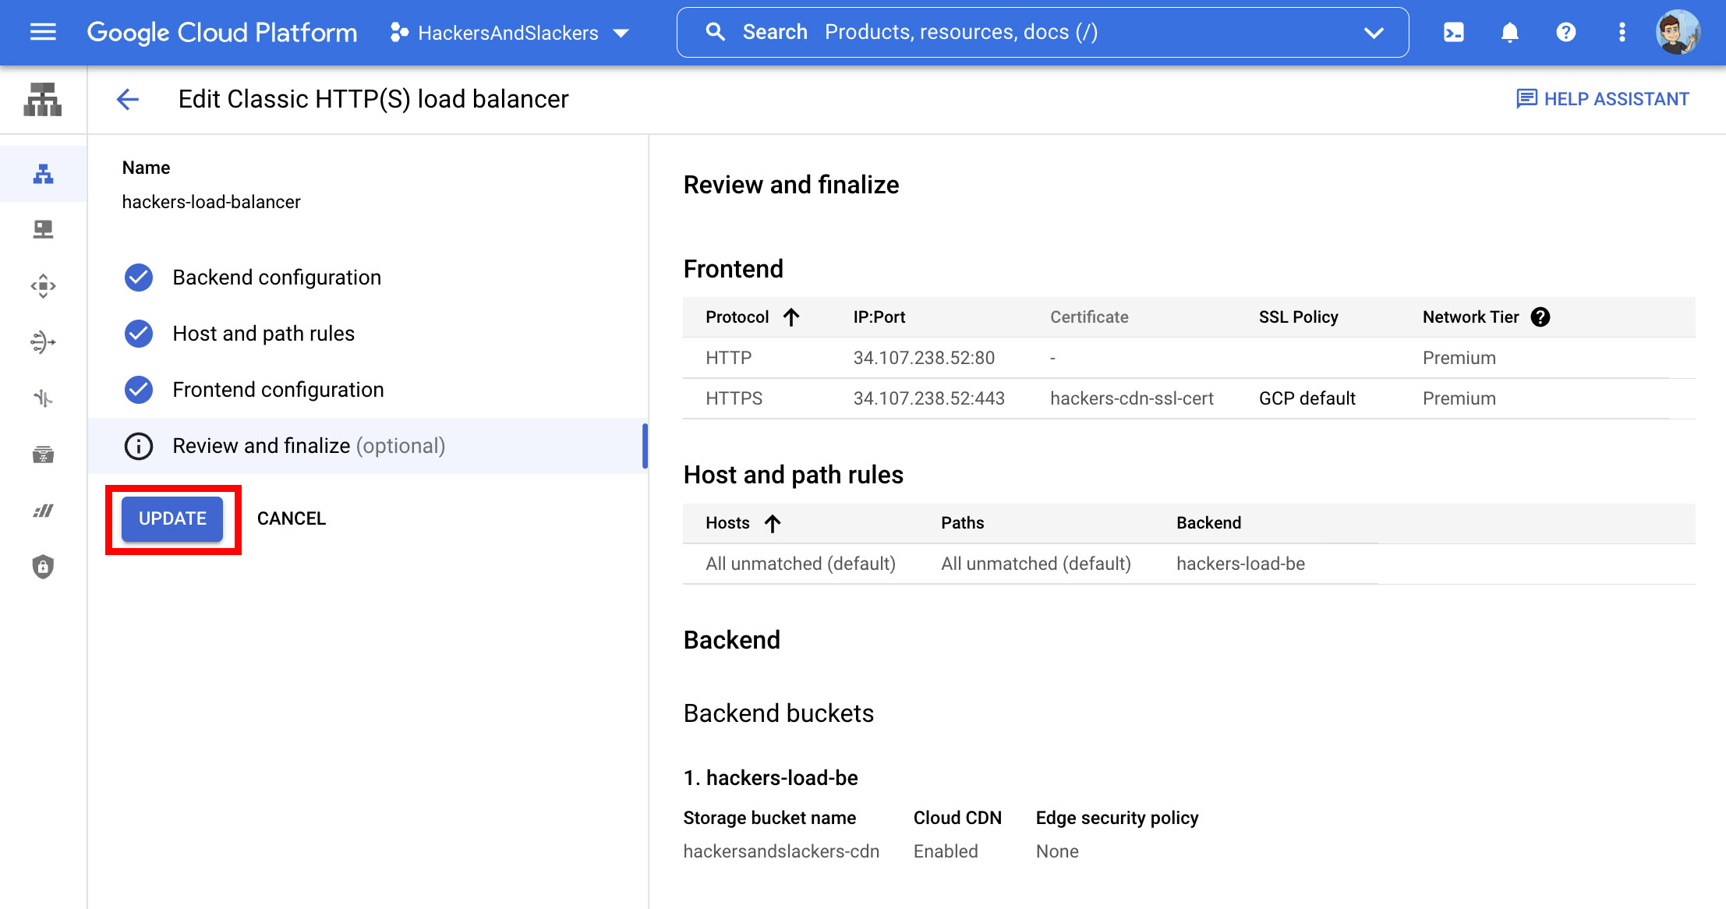Click the Backend configuration checkmark
1726x909 pixels.
tap(140, 278)
